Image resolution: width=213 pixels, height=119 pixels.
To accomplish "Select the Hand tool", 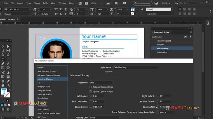I will pyautogui.click(x=3, y=85).
